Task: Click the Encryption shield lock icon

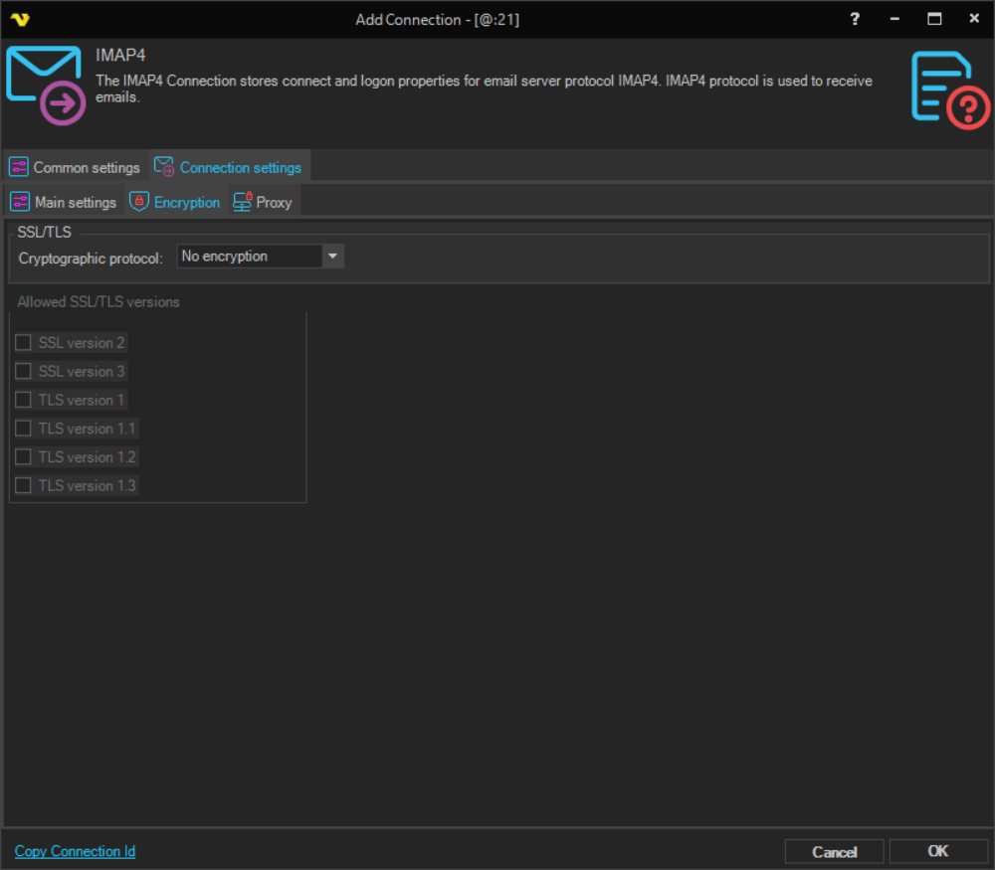Action: (139, 202)
